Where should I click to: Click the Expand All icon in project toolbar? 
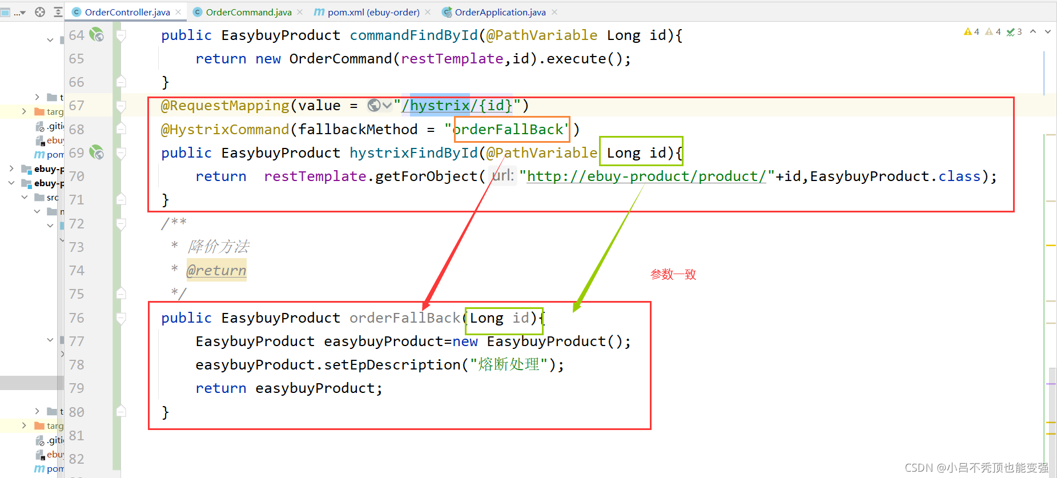[58, 12]
